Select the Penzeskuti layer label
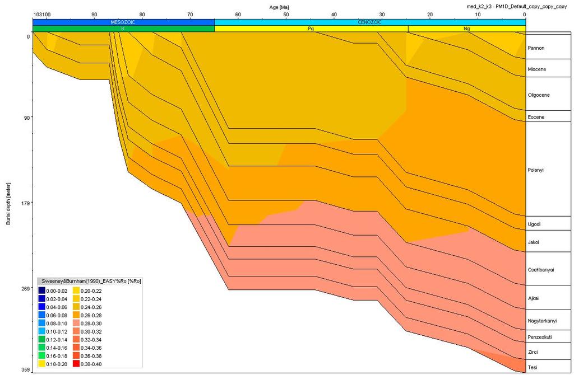The width and height of the screenshot is (574, 375). click(540, 337)
